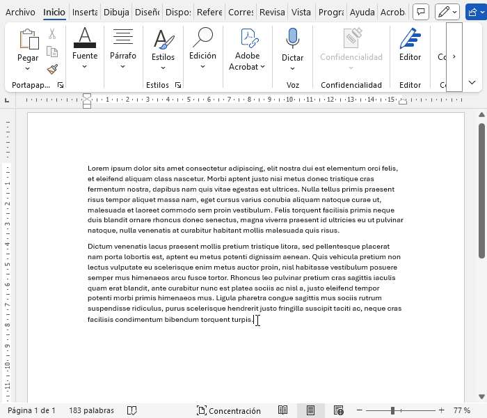Open the Archivo tab
487x418 pixels.
20,12
